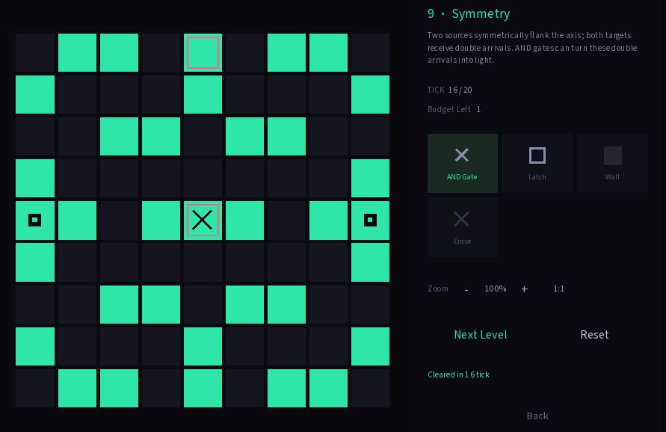Pick the Erase tool
Viewport: 666px width, 432px height.
462,227
